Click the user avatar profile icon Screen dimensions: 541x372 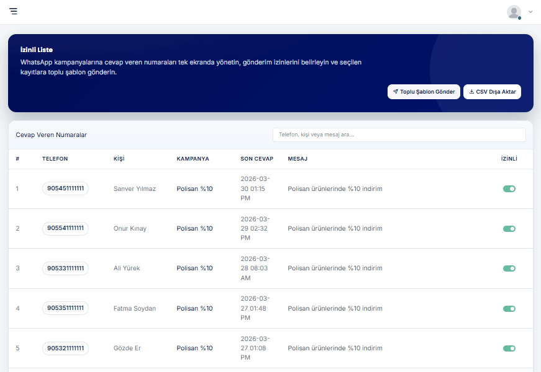click(514, 12)
